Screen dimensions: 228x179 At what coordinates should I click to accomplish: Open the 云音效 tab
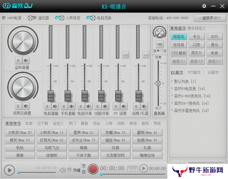pos(213,72)
